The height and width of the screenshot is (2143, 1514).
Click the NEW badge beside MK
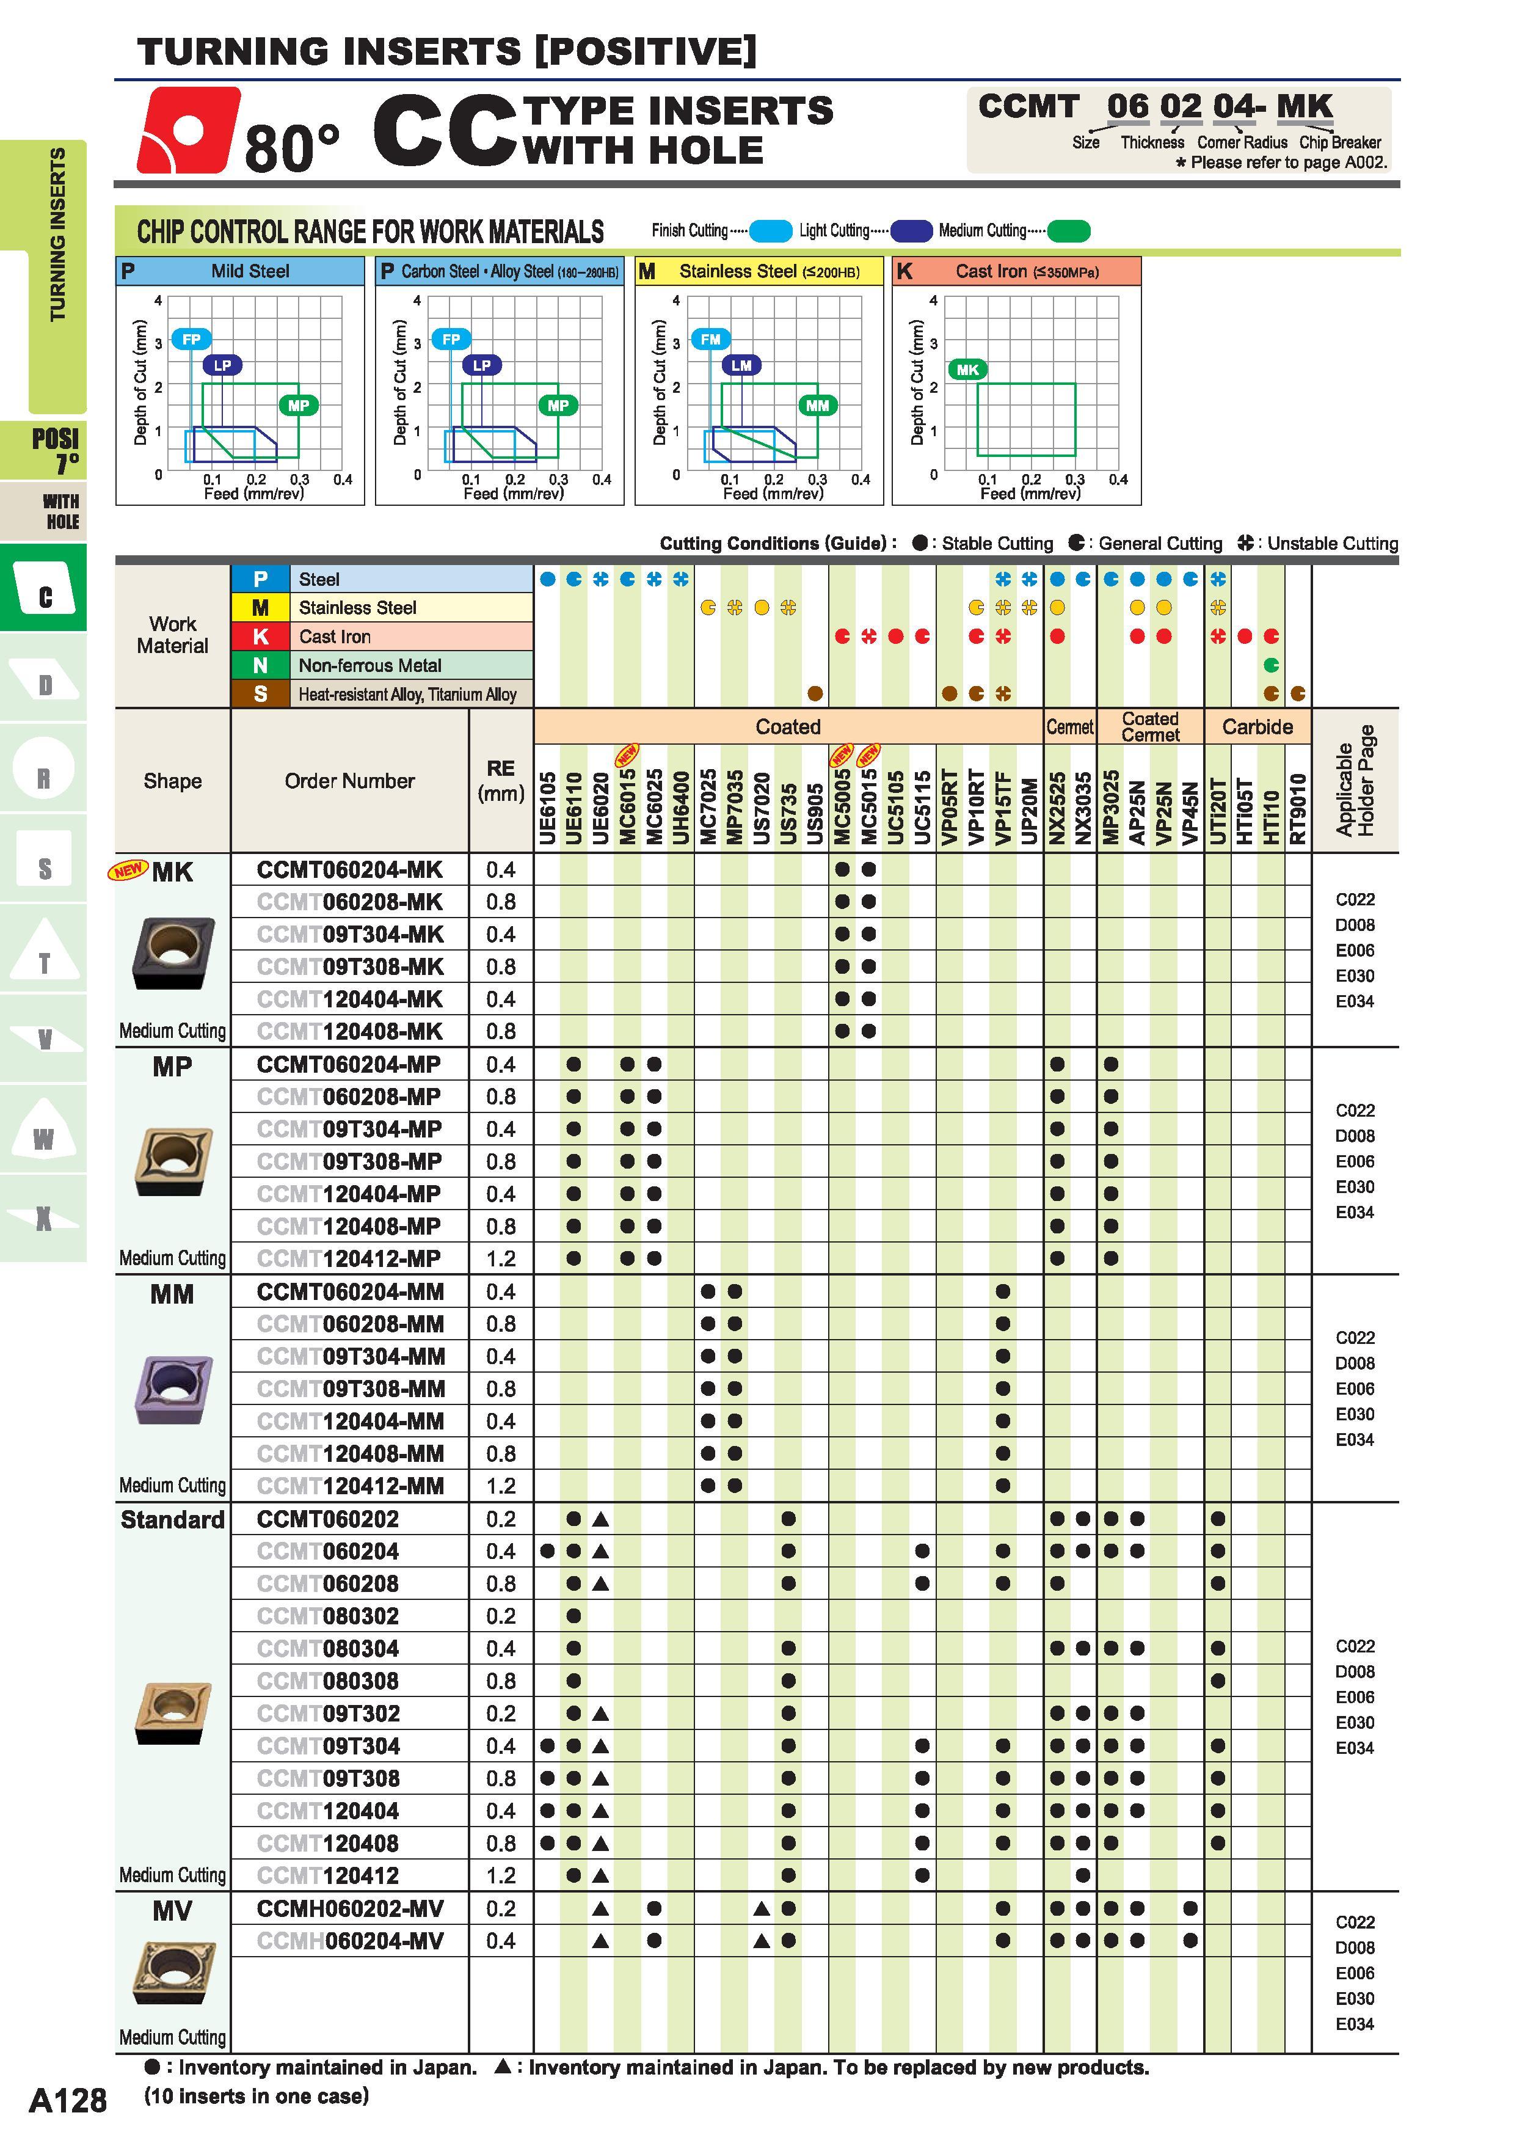(x=128, y=870)
